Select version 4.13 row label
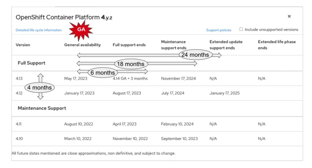312x168 pixels. [19, 78]
